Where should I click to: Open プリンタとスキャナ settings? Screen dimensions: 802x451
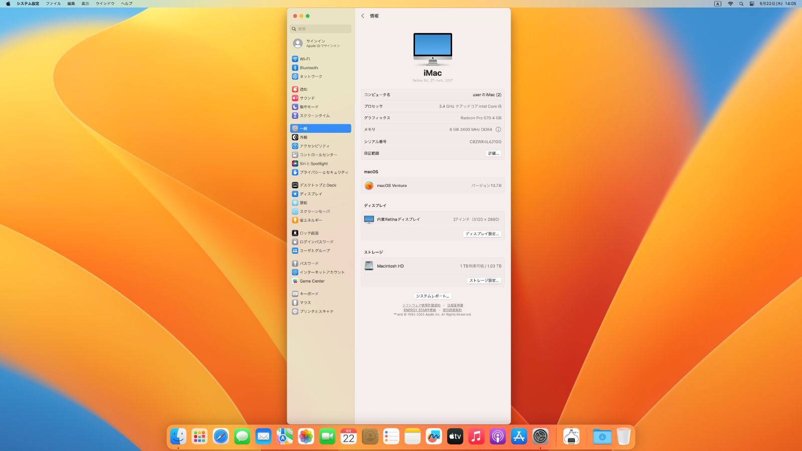pyautogui.click(x=321, y=311)
